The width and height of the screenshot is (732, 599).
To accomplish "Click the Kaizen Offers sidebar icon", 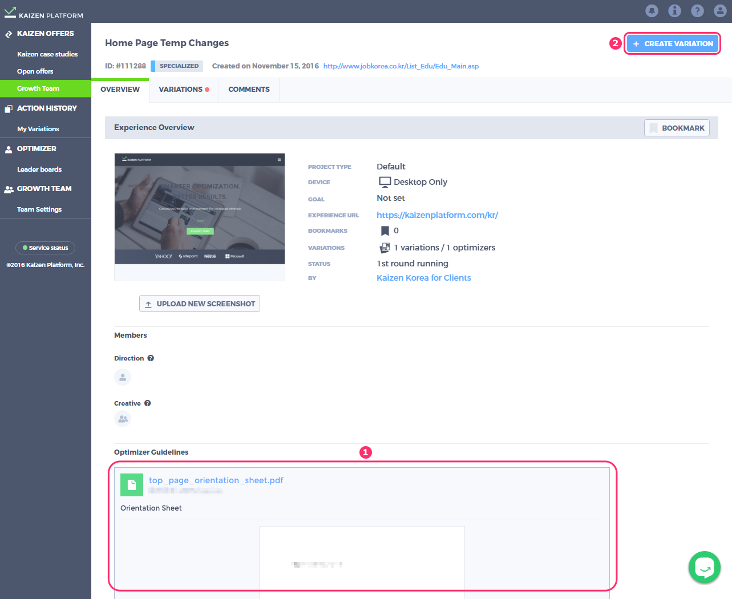I will point(9,34).
